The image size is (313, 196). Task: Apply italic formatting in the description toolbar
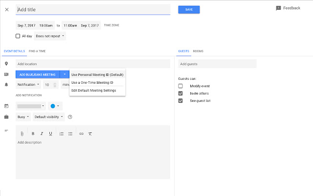point(42,133)
